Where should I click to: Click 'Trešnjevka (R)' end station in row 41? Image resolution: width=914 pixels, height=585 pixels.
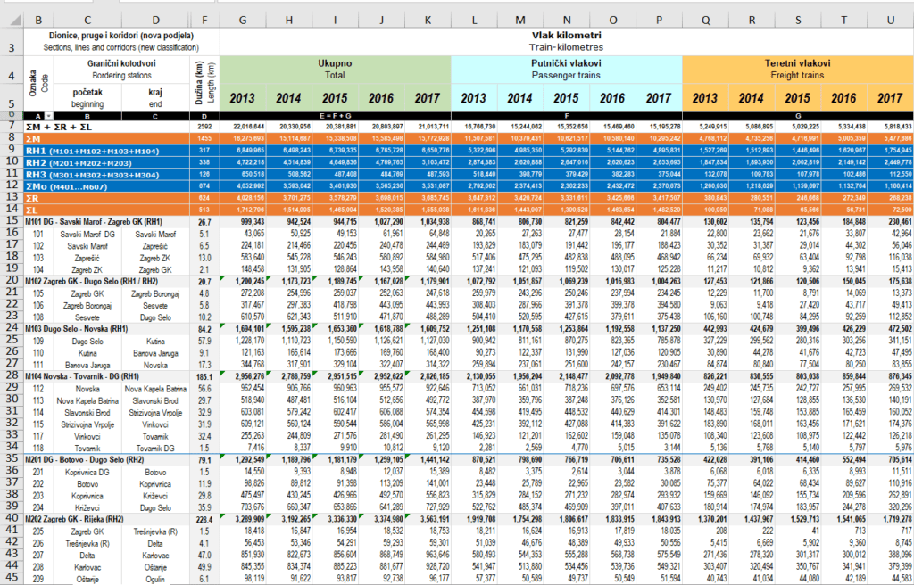point(155,531)
